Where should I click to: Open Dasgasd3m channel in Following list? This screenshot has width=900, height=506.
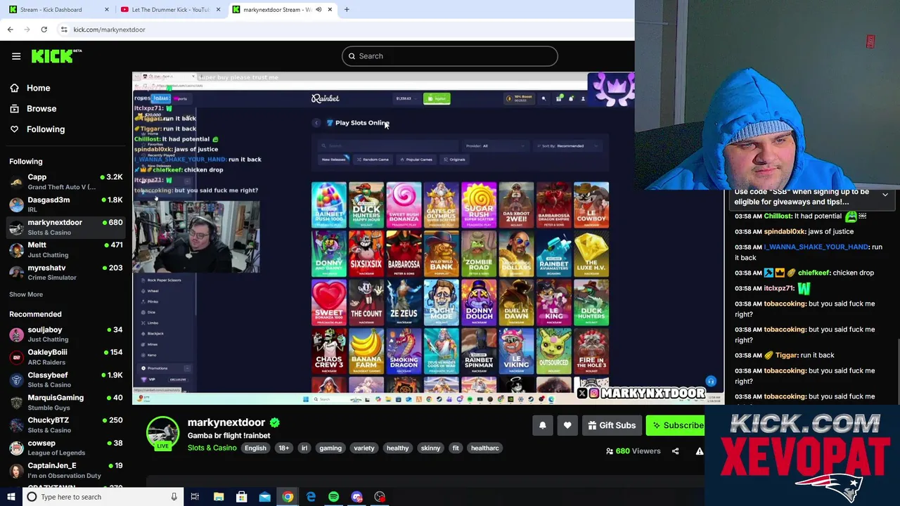tap(66, 205)
